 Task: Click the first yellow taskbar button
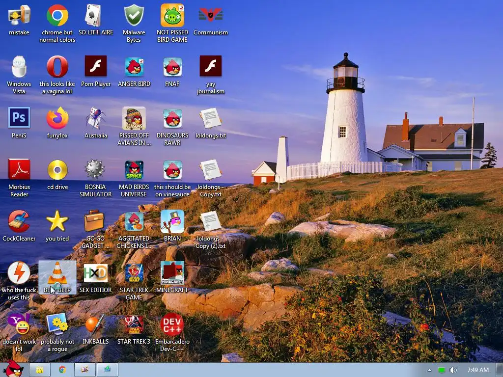(39, 370)
